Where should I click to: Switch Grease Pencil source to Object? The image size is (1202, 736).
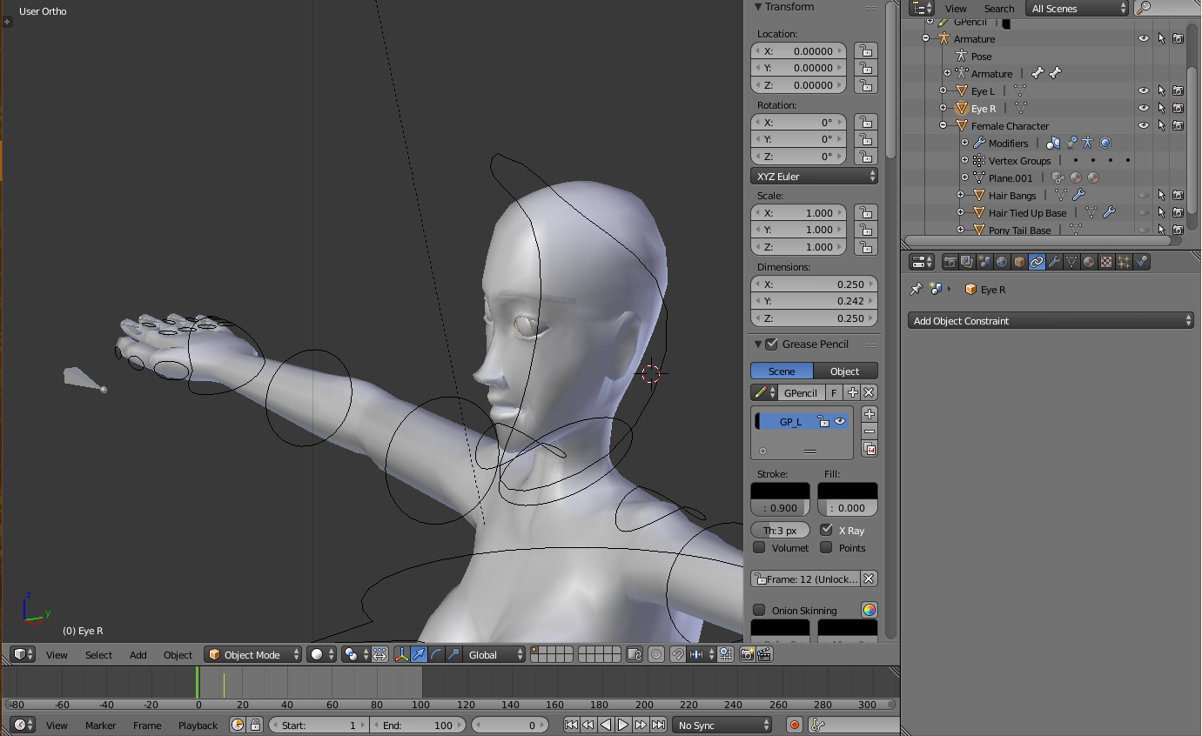pyautogui.click(x=845, y=371)
